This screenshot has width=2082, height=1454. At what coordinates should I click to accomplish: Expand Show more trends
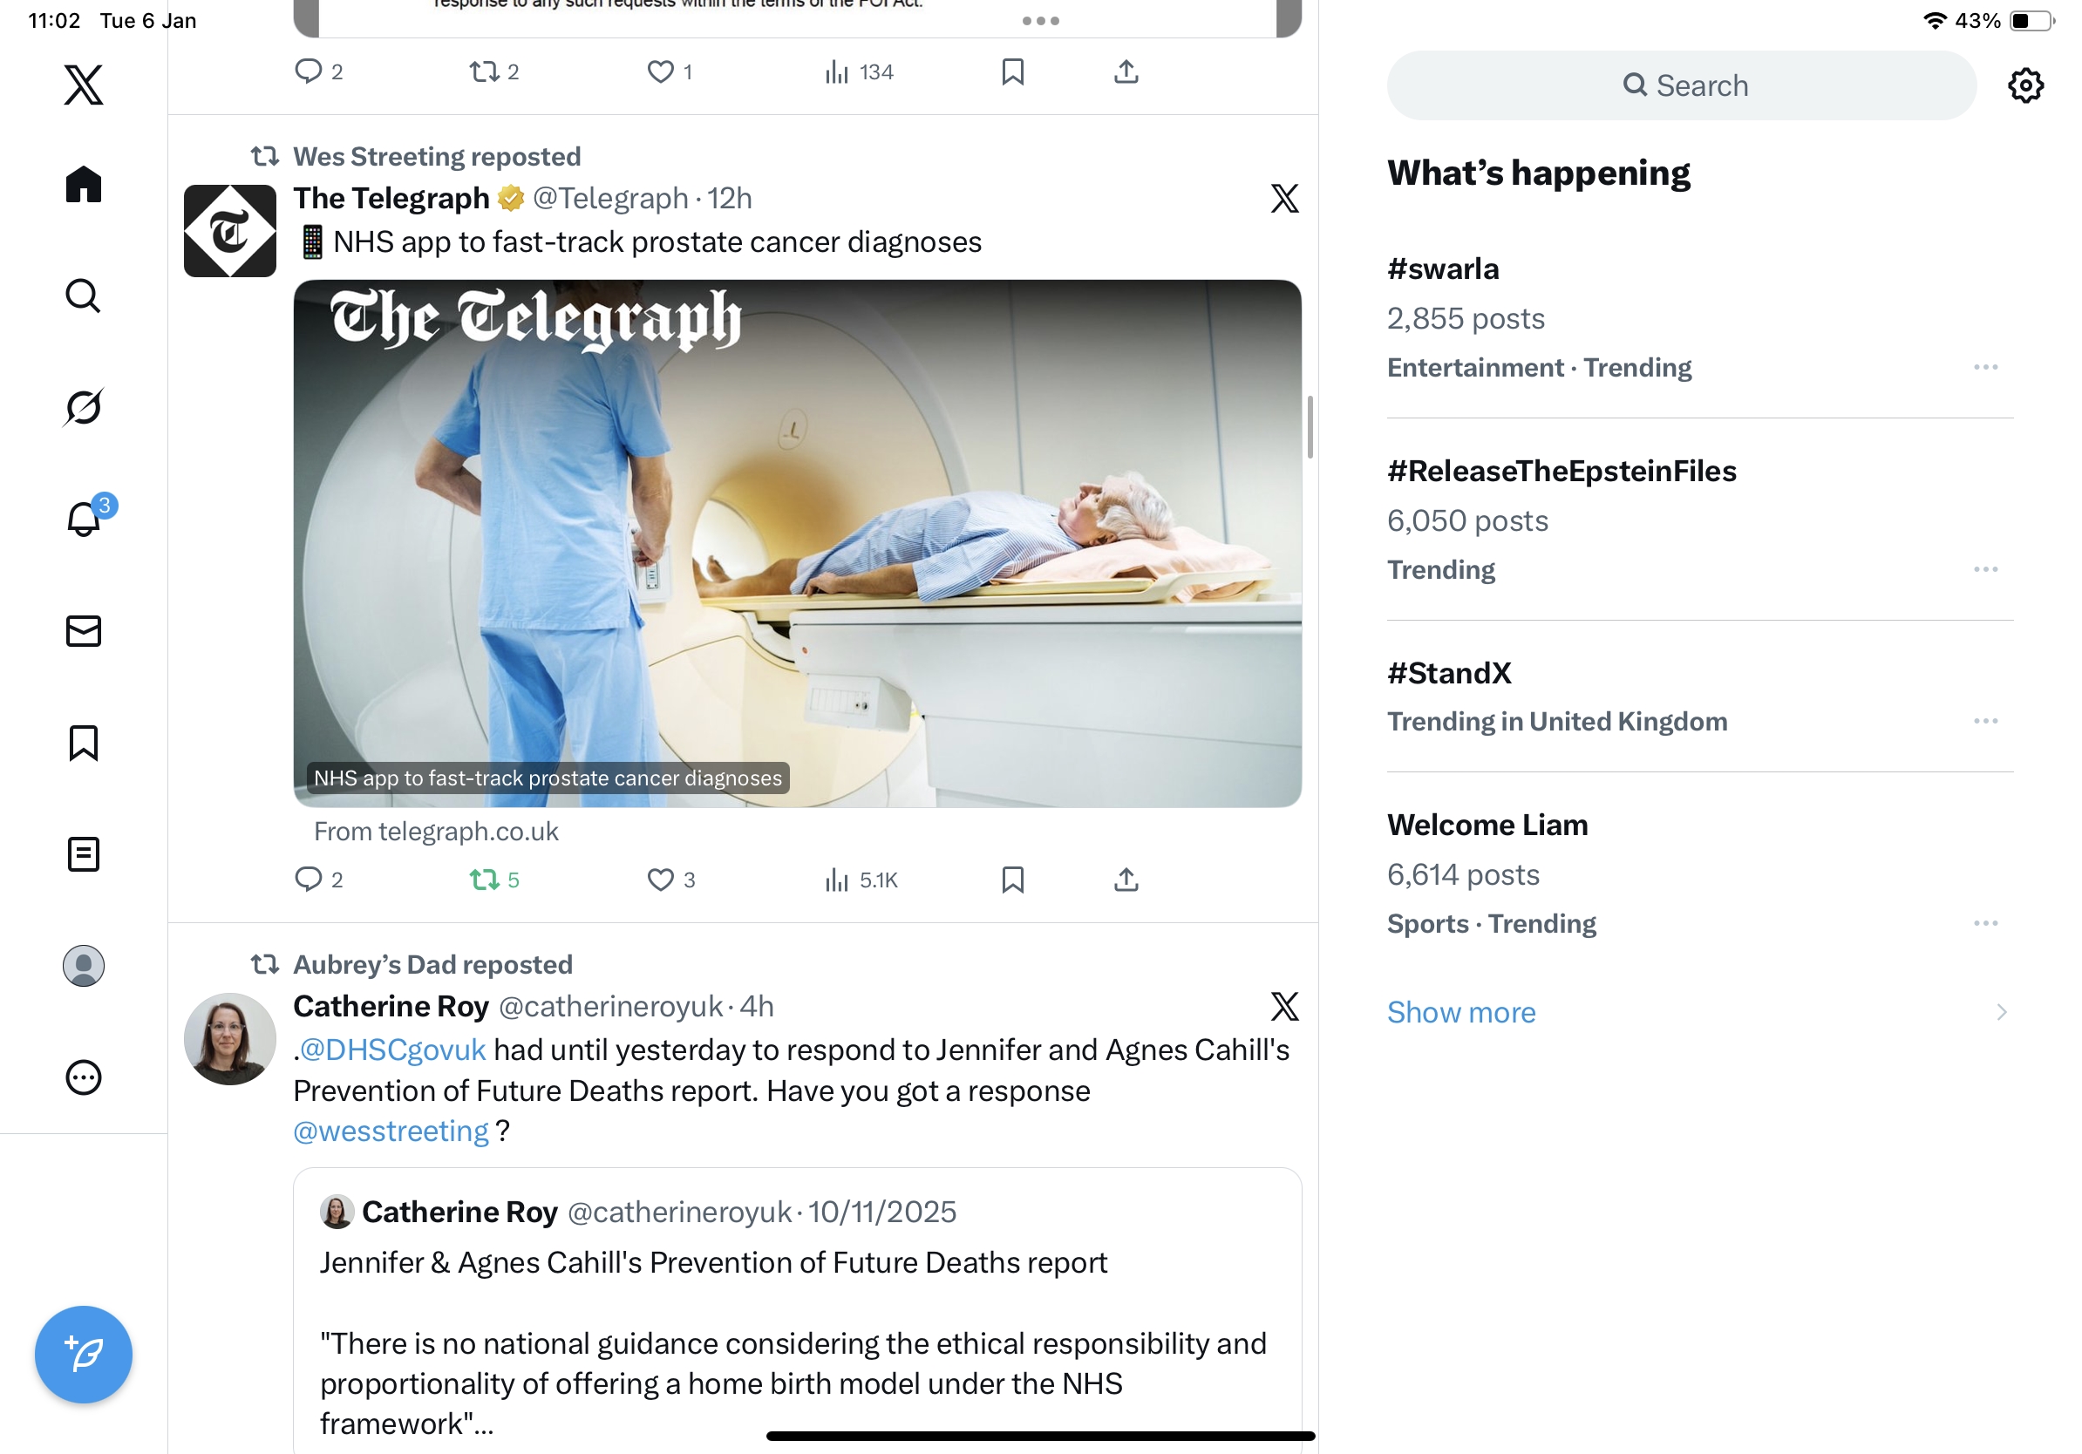click(1461, 1012)
